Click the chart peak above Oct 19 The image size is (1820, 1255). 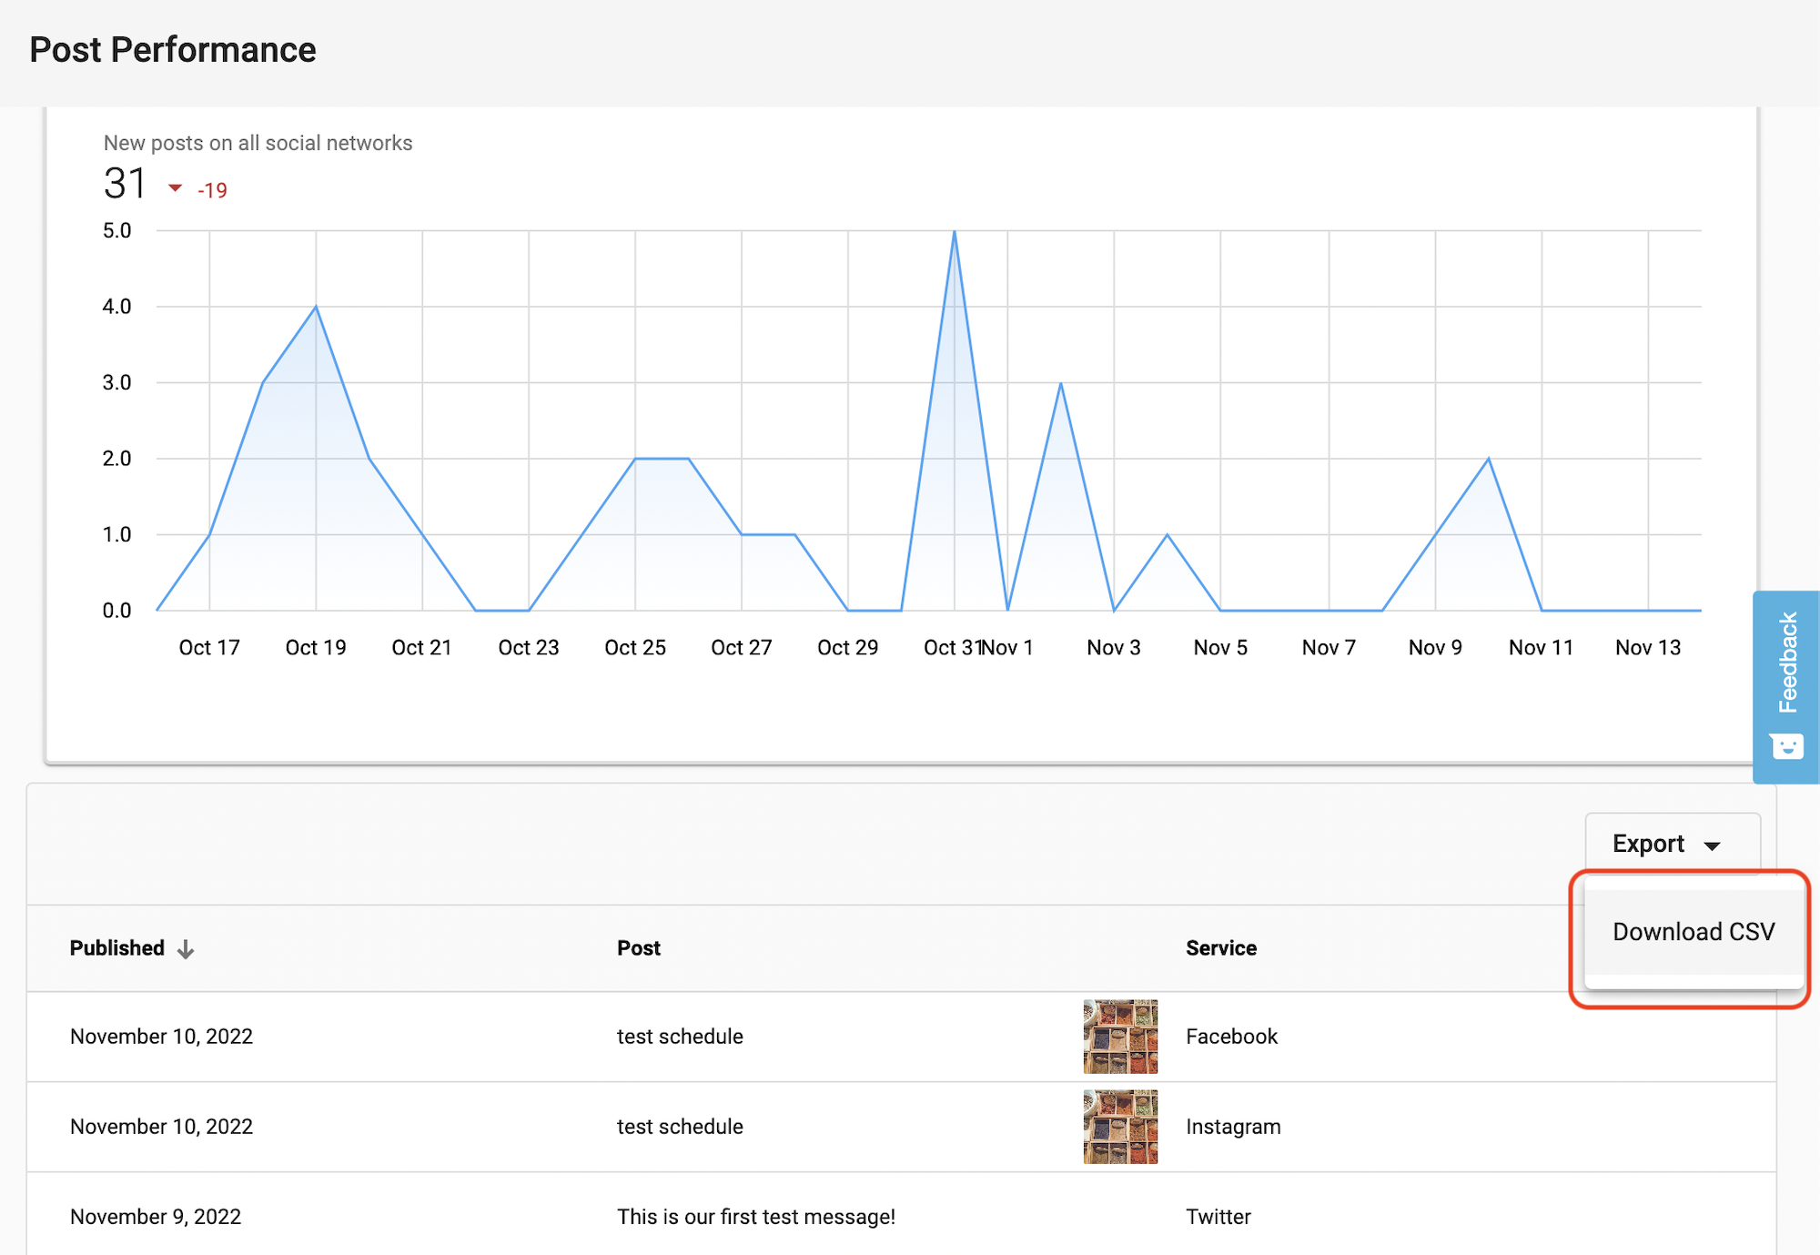(316, 307)
